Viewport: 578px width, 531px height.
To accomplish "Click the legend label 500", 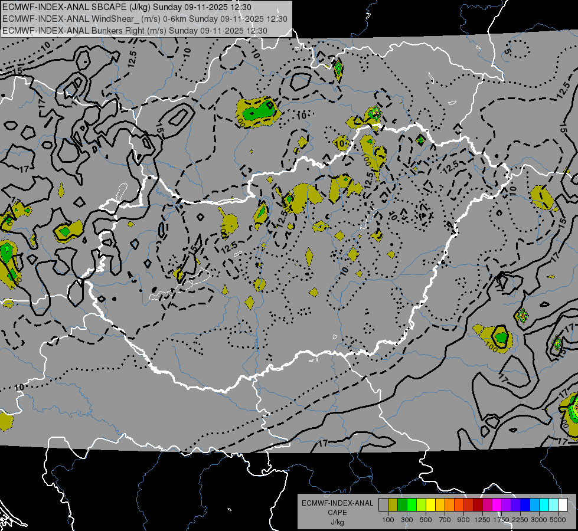I will point(426,520).
